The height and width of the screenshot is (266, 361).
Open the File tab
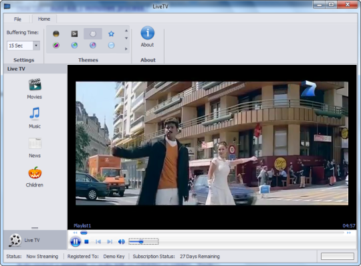[x=17, y=19]
